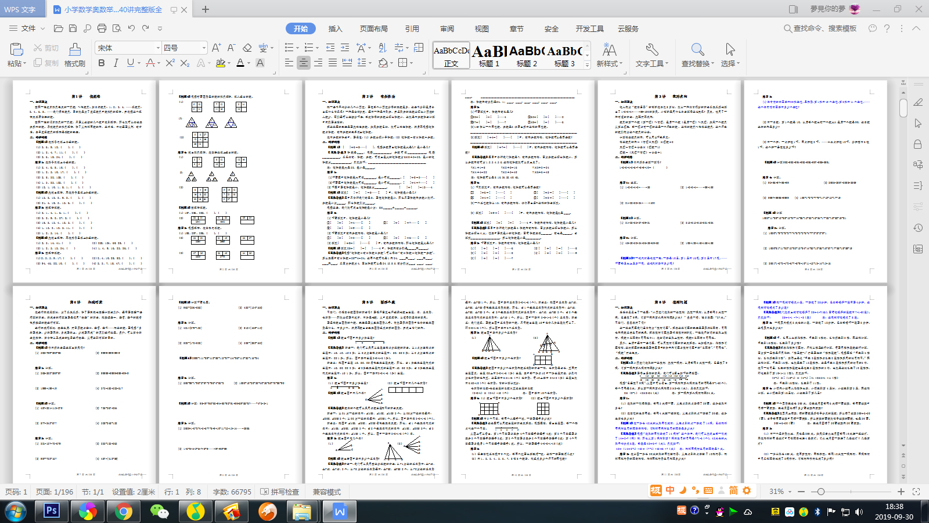Decrease paragraph indent
The height and width of the screenshot is (523, 929).
330,48
